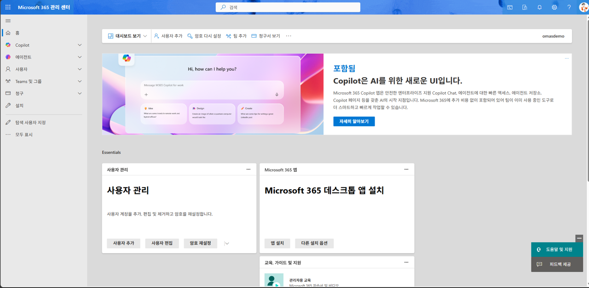Select 모두 표시 in sidebar
Viewport: 589px width, 288px height.
point(44,135)
